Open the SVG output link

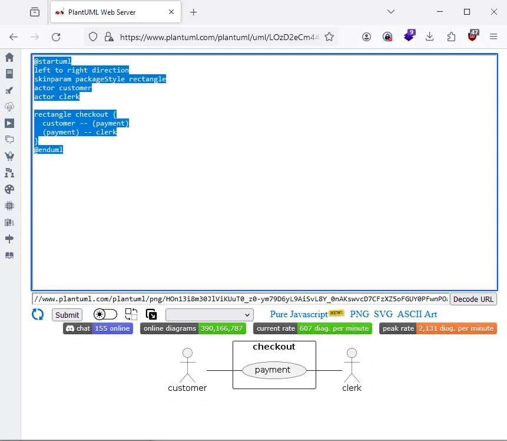coord(383,314)
